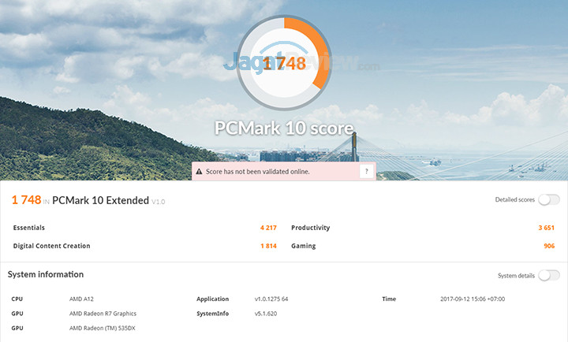Click the System information section heading
Viewport: 568px width, 342px height.
(46, 274)
